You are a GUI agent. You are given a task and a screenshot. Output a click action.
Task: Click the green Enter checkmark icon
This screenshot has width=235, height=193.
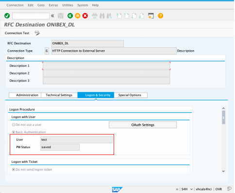7,16
